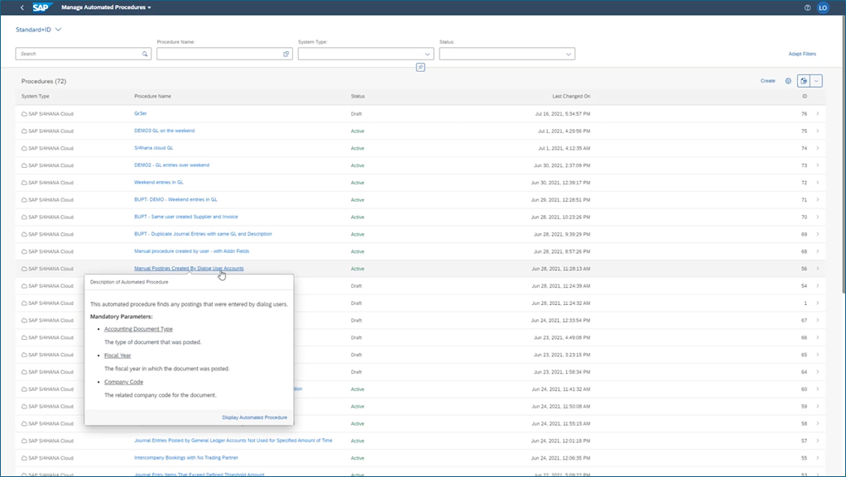Click Manual Postings Created By Dialog User Accounts
The image size is (846, 477).
coord(189,269)
